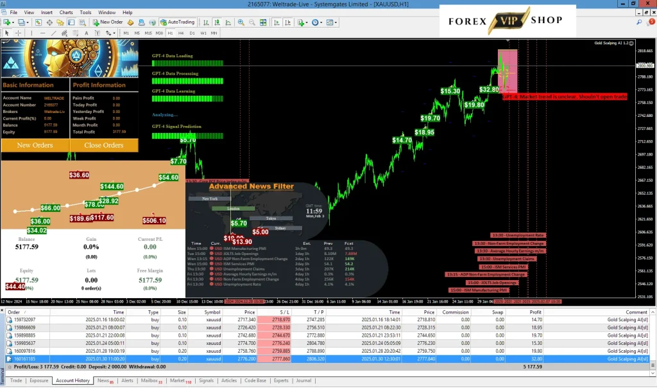Screen dimensions: 657x388
Task: Open MetaEditor via the yellow book icon
Action: pos(130,22)
